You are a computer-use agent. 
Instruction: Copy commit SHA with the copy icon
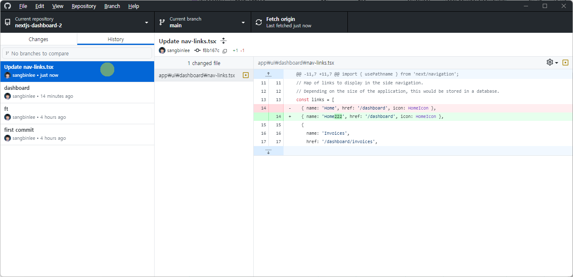pos(225,51)
